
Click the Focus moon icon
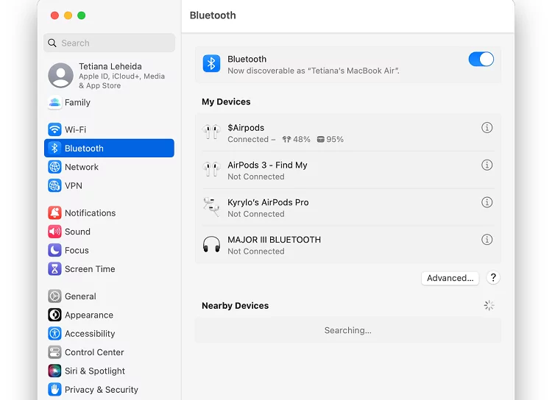point(54,250)
